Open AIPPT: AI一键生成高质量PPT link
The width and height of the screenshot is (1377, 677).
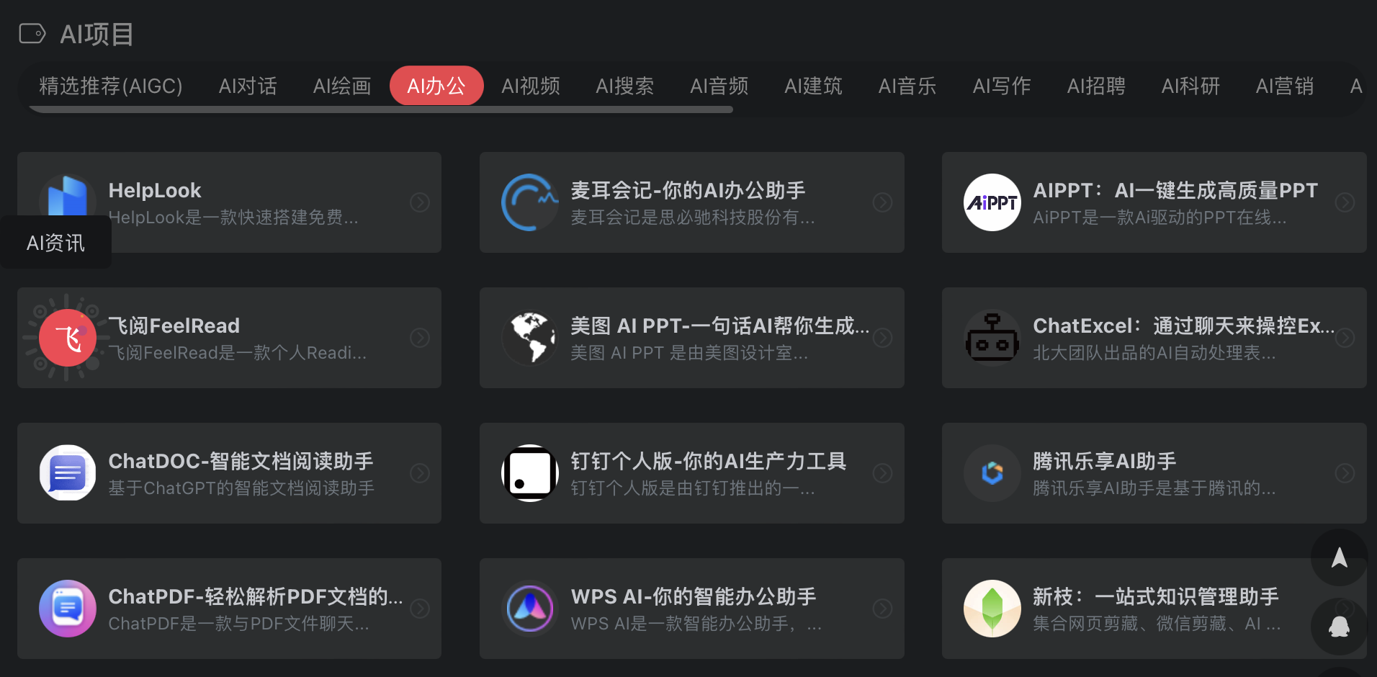pyautogui.click(x=1175, y=190)
